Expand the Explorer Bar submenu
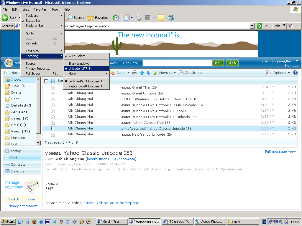Image resolution: width=302 pixels, height=226 pixels. point(42,26)
